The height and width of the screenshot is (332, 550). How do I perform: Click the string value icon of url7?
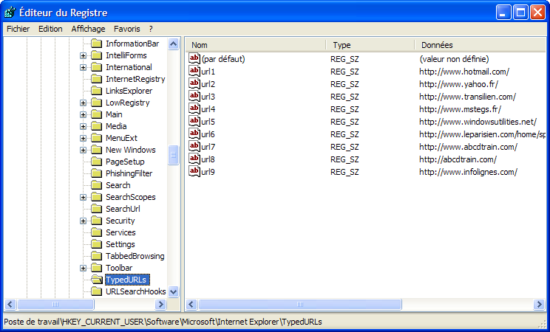coord(194,146)
